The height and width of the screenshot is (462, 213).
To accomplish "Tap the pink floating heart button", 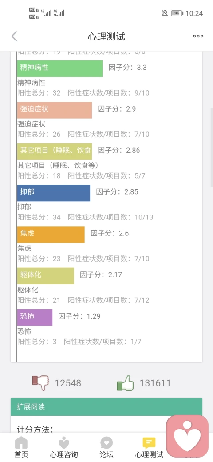I will pos(187,436).
